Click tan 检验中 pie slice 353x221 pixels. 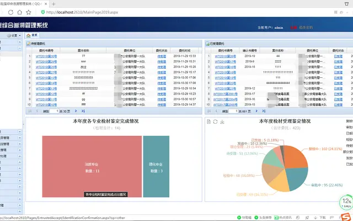[x=270, y=173]
